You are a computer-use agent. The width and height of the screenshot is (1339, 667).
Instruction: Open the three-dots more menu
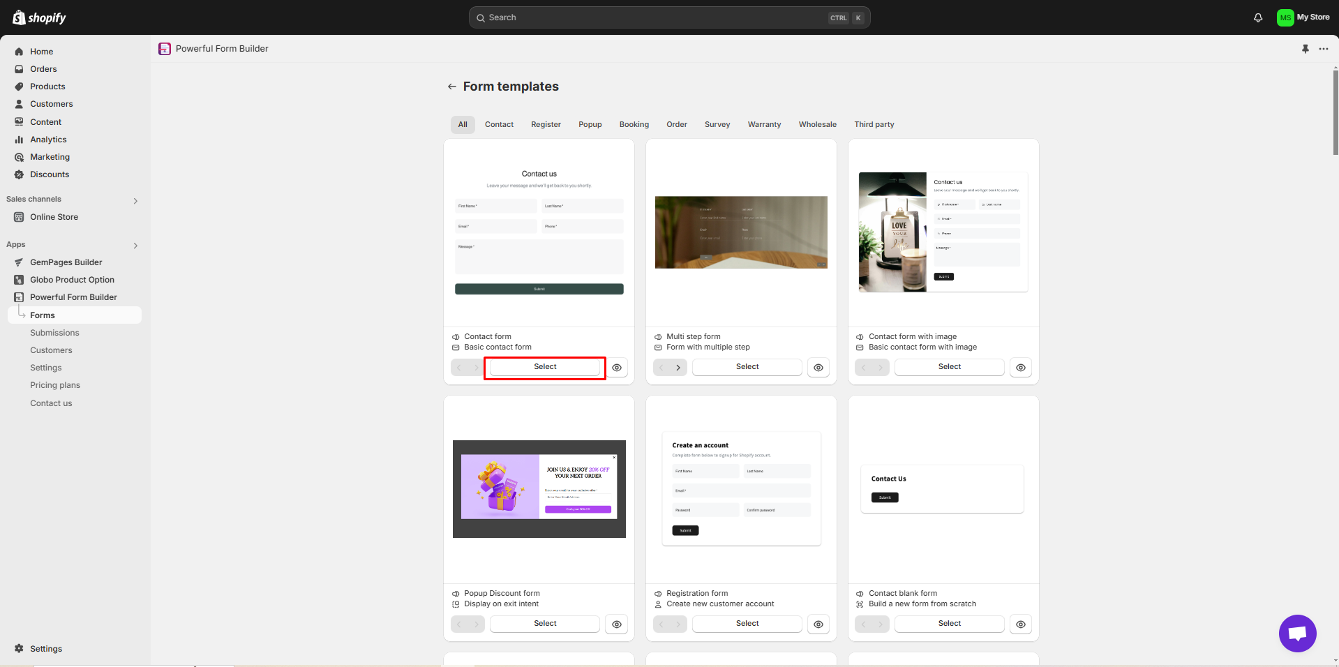pos(1324,49)
